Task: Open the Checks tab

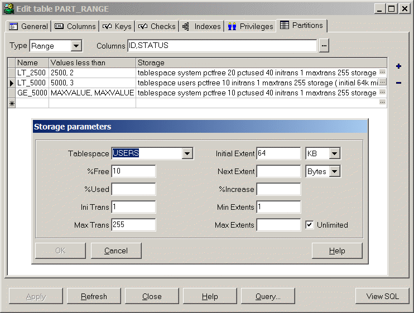Action: [157, 26]
